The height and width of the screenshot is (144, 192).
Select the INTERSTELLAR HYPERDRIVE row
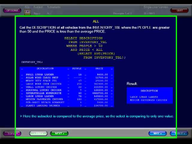(x=67, y=93)
